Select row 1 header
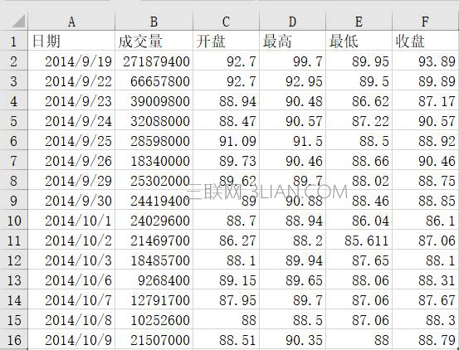Image resolution: width=459 pixels, height=350 pixels. click(x=14, y=41)
